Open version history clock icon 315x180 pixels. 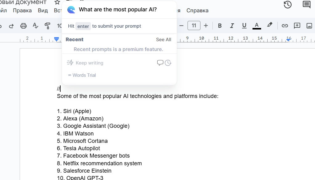click(x=288, y=4)
